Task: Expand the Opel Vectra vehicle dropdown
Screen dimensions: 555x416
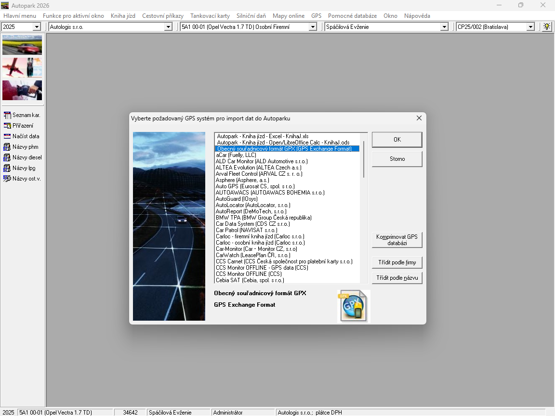Action: [x=312, y=27]
